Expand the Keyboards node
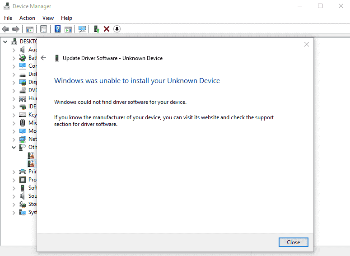The image size is (350, 256). [x=14, y=115]
